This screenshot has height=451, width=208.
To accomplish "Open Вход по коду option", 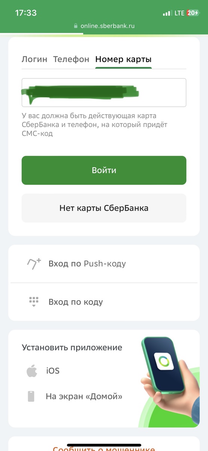I will tap(104, 302).
